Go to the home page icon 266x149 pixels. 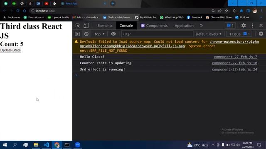tap(25, 11)
